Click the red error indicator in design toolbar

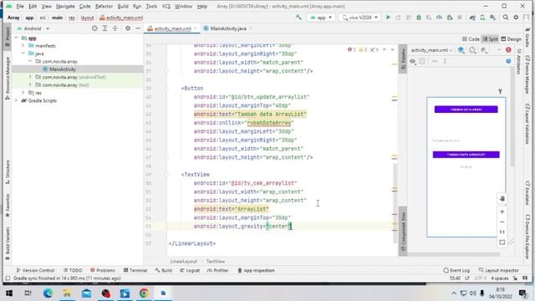click(x=508, y=50)
